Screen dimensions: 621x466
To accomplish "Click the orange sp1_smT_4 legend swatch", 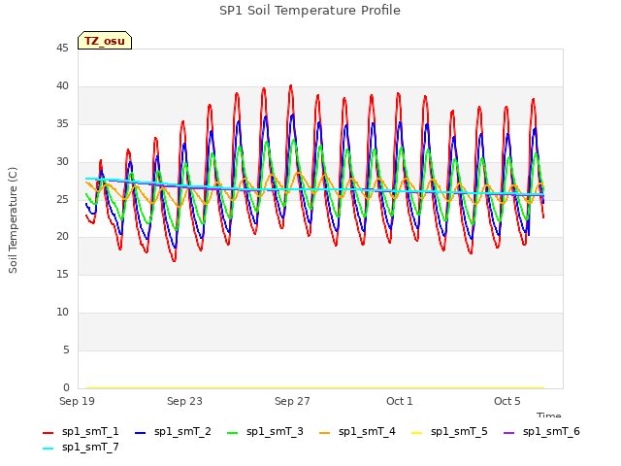I will click(x=324, y=433).
